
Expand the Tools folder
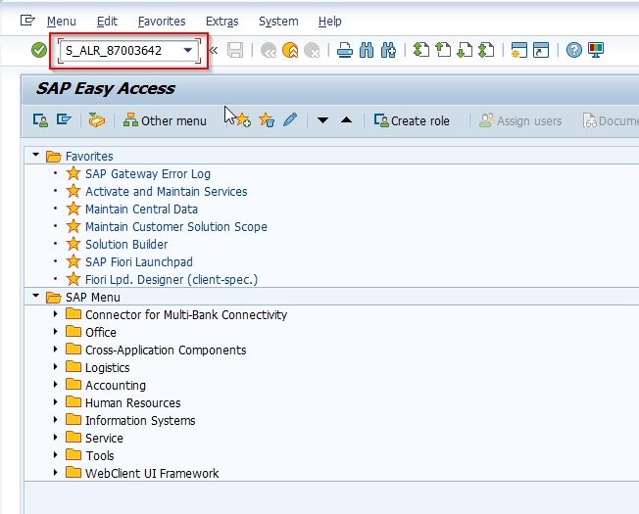coord(56,454)
